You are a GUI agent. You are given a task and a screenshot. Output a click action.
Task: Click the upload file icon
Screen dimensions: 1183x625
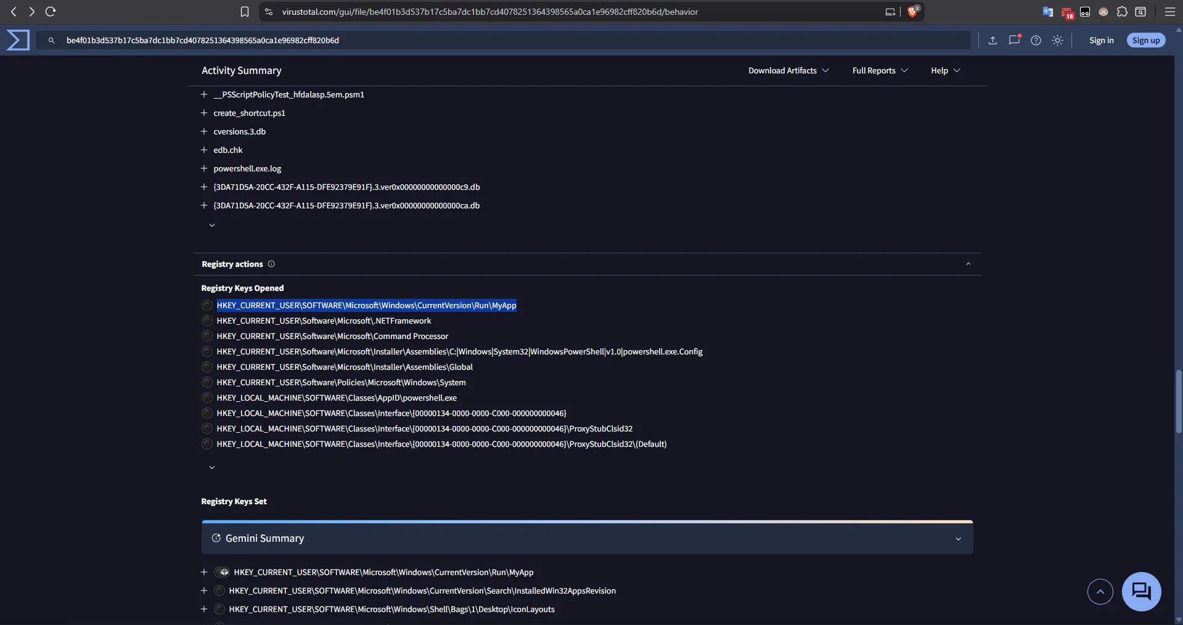[993, 41]
